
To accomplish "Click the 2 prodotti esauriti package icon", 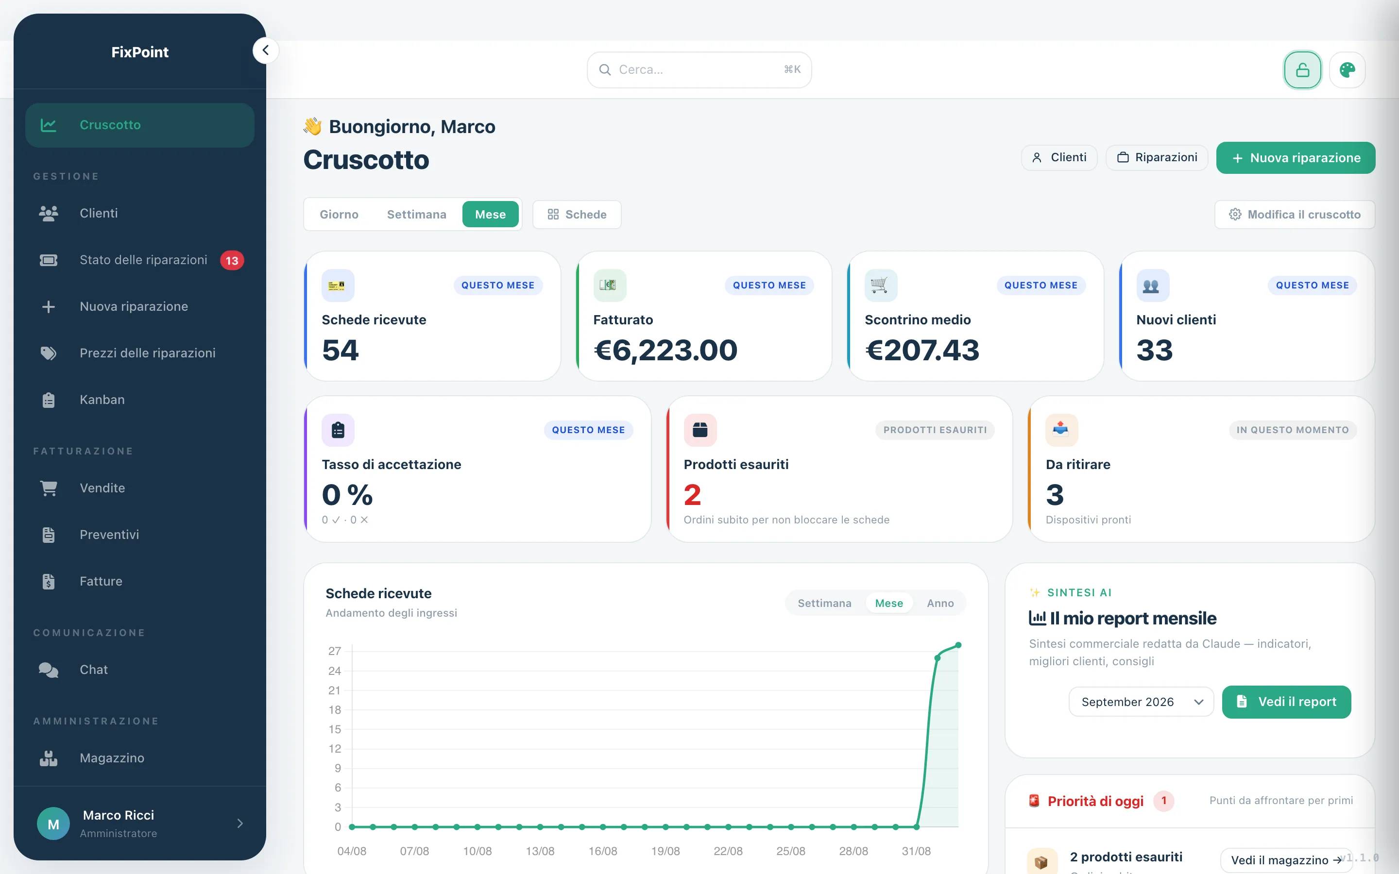I will tap(1042, 862).
